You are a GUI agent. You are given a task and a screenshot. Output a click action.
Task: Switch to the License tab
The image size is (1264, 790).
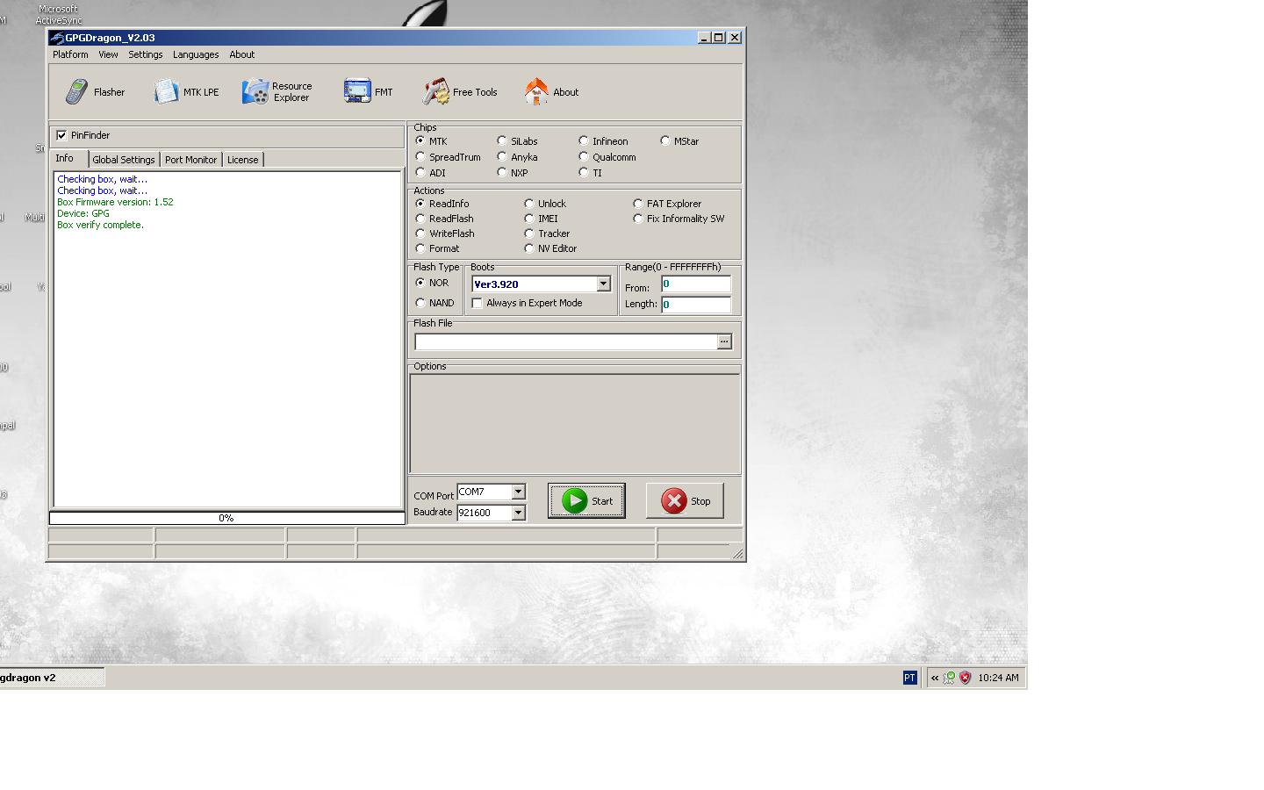243,160
